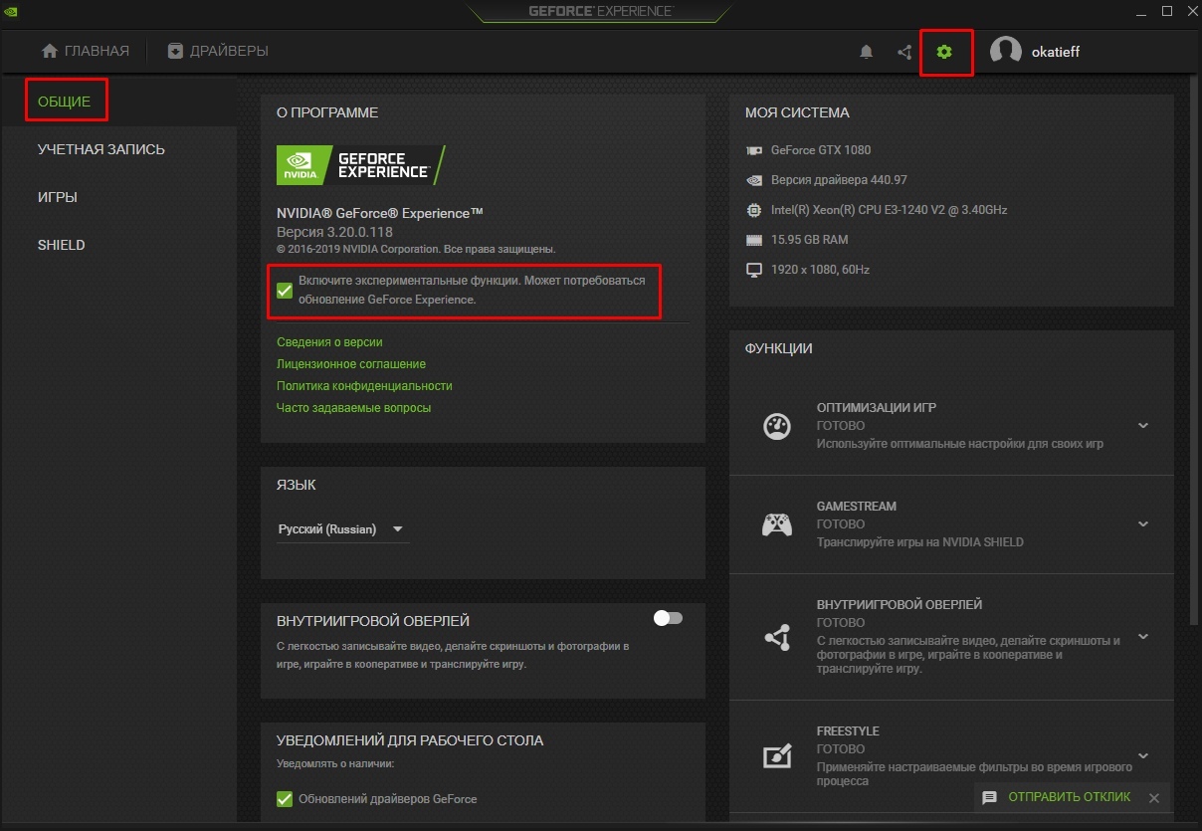The width and height of the screenshot is (1202, 831).
Task: Click the gamepad icon for GAMESTREAM
Action: (x=777, y=524)
